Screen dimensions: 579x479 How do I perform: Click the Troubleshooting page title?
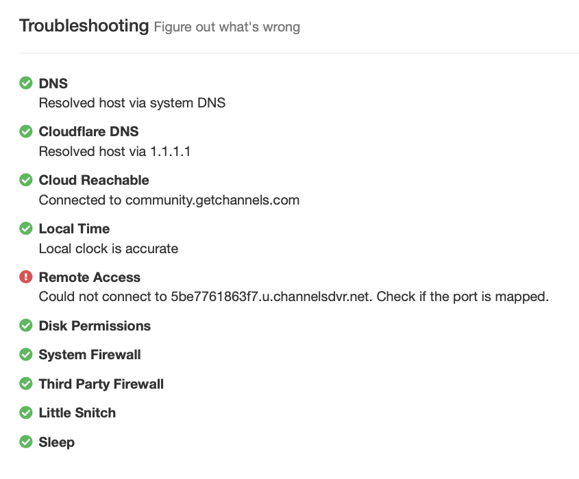click(84, 26)
